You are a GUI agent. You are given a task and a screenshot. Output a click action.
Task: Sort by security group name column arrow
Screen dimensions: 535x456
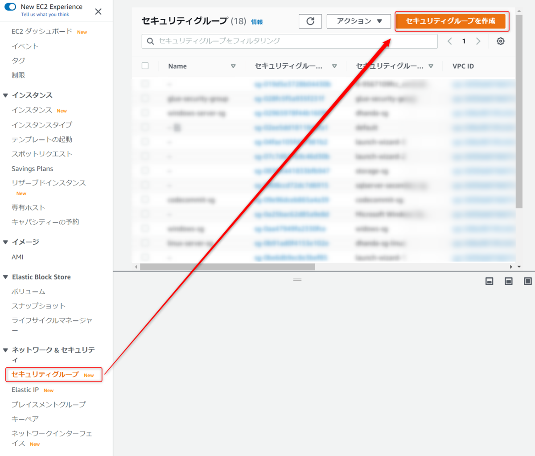click(x=431, y=66)
